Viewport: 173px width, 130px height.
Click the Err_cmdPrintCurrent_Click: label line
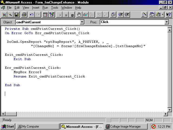[x=33, y=68]
